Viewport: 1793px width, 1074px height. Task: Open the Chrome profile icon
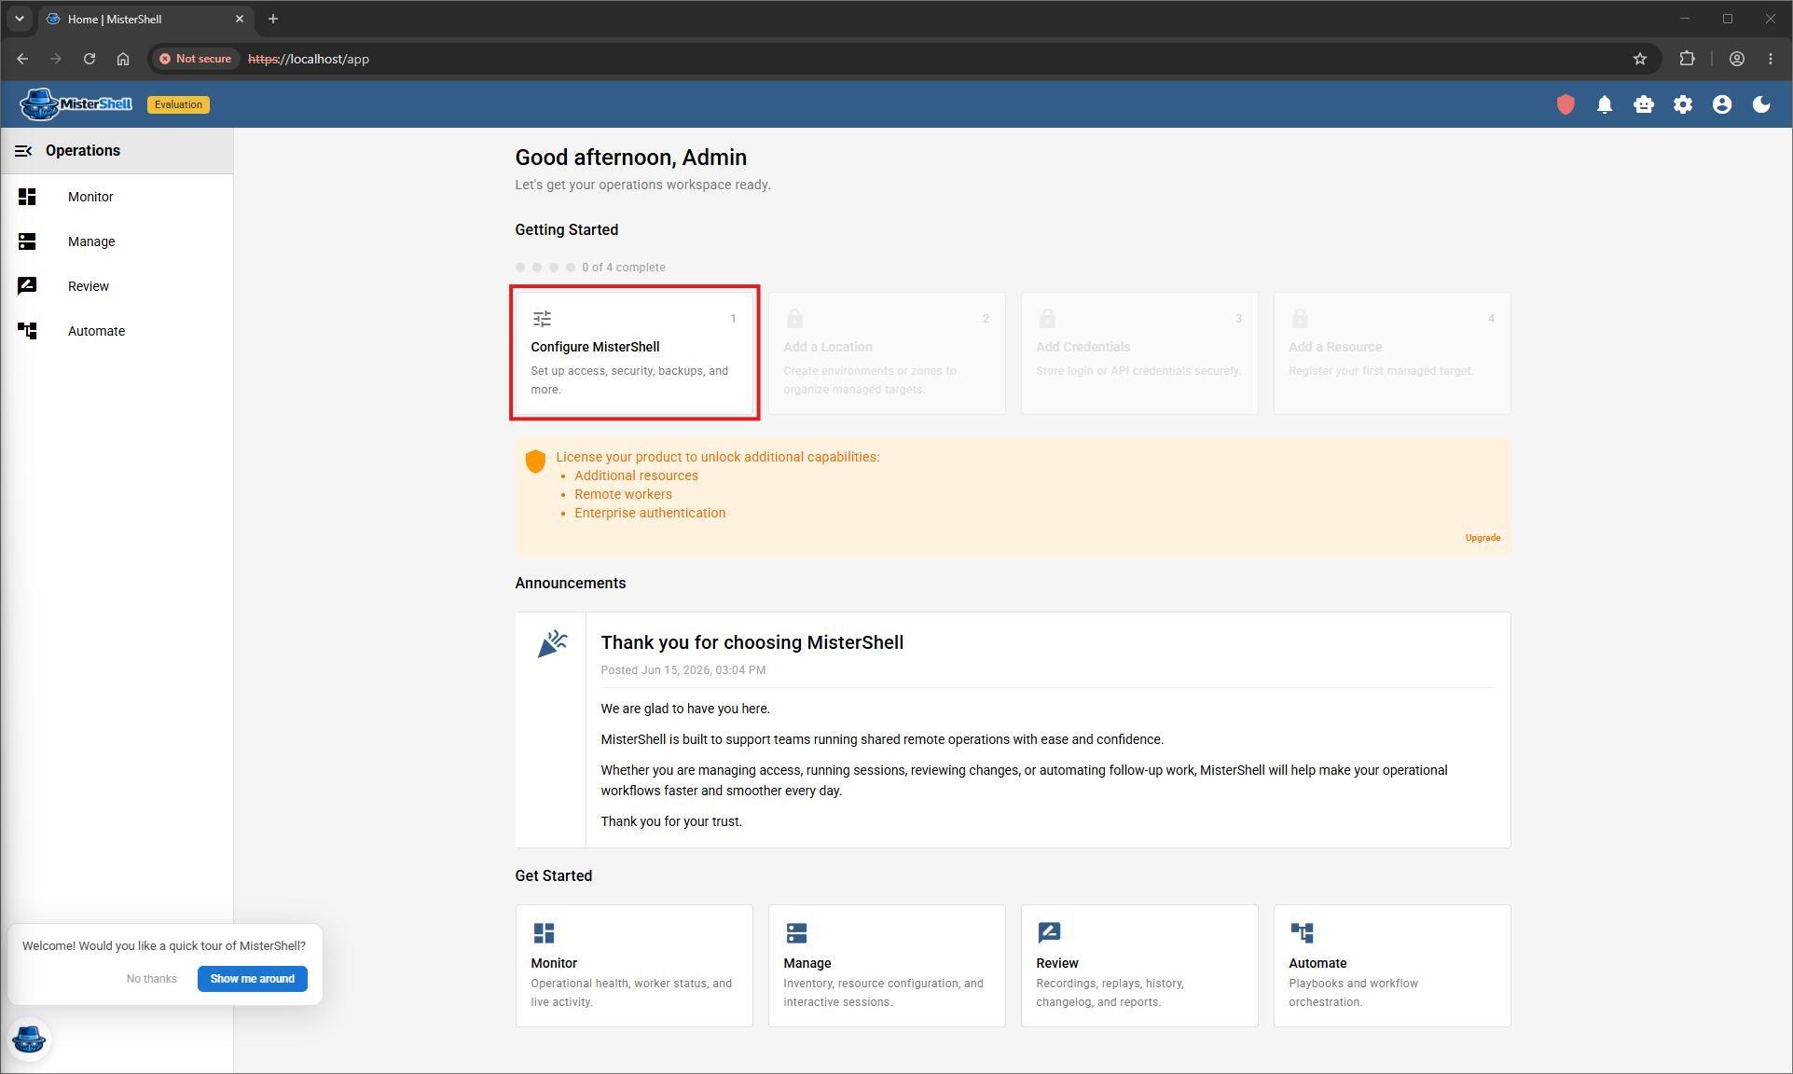coord(1737,59)
